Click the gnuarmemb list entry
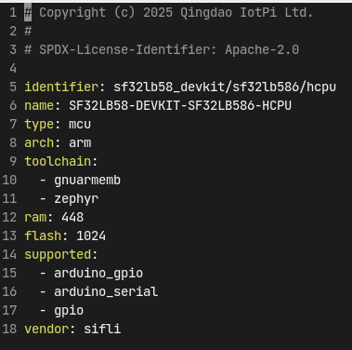 [87, 181]
